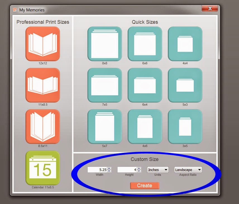The width and height of the screenshot is (239, 204).
Task: Increase Width using the up arrow
Action: (109, 169)
